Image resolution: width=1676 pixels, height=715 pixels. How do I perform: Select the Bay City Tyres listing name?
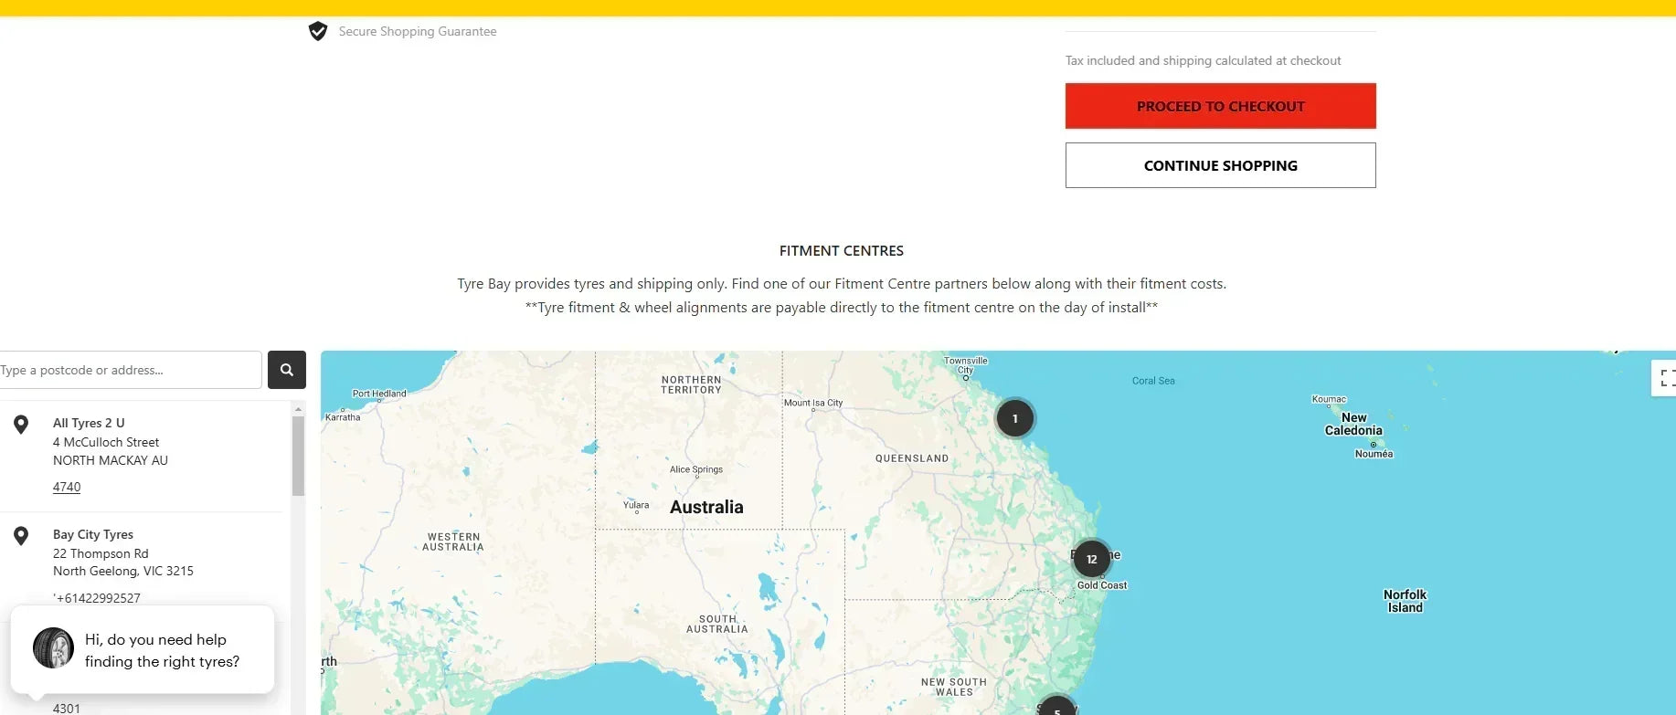(x=93, y=534)
